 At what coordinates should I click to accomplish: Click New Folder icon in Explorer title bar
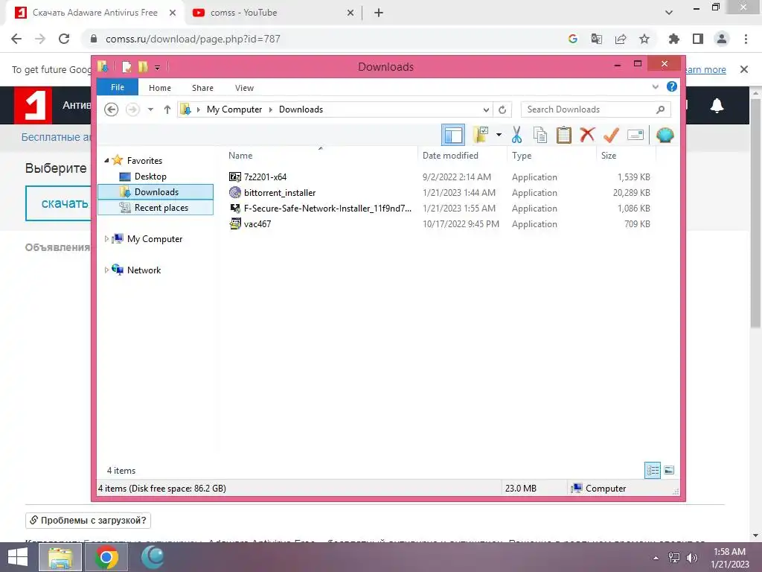click(x=143, y=66)
